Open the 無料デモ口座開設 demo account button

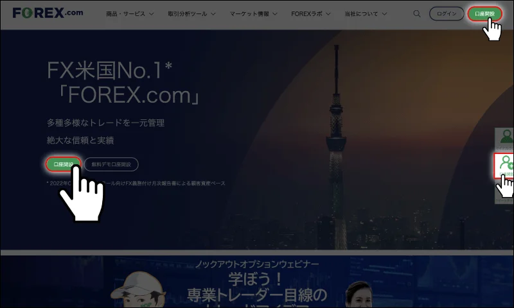tap(111, 164)
